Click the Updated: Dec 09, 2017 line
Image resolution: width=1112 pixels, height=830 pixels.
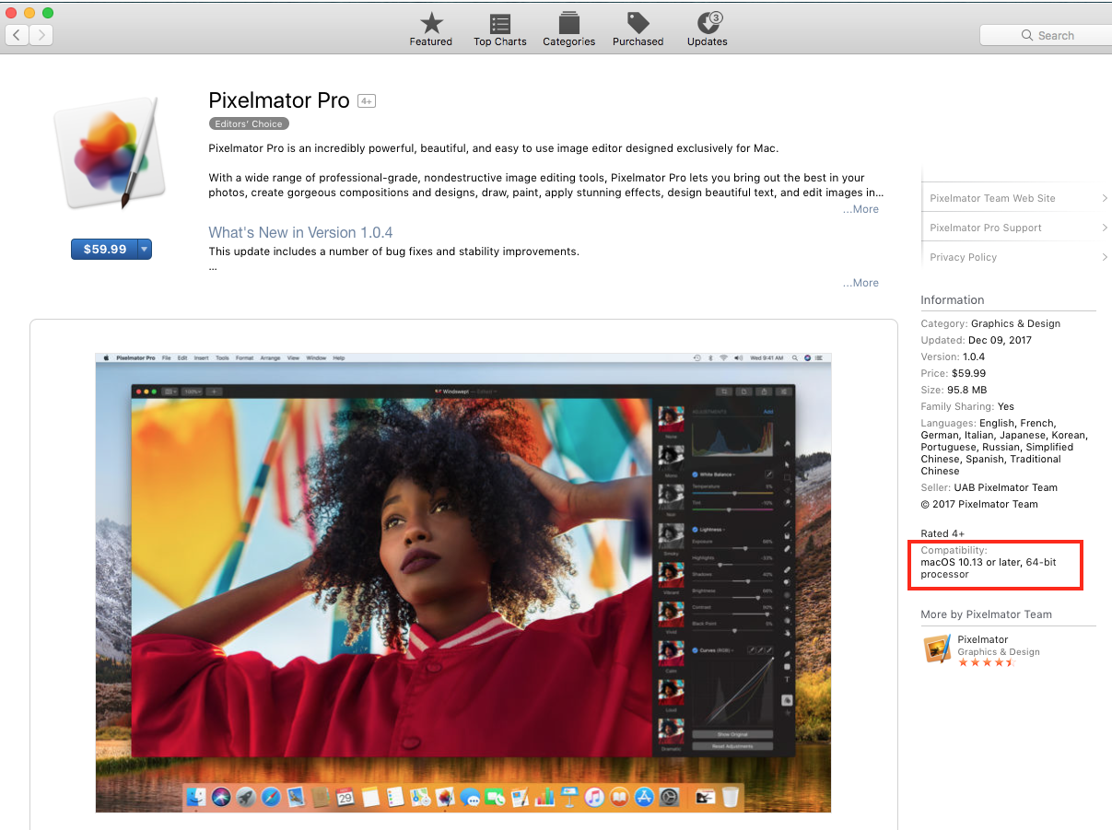coord(976,340)
